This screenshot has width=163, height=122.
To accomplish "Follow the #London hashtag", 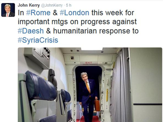I will [x=74, y=13].
